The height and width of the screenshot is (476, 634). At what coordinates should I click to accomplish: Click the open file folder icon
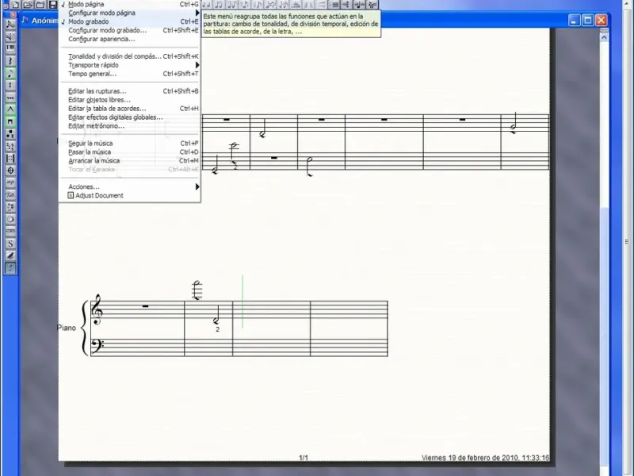[x=28, y=5]
